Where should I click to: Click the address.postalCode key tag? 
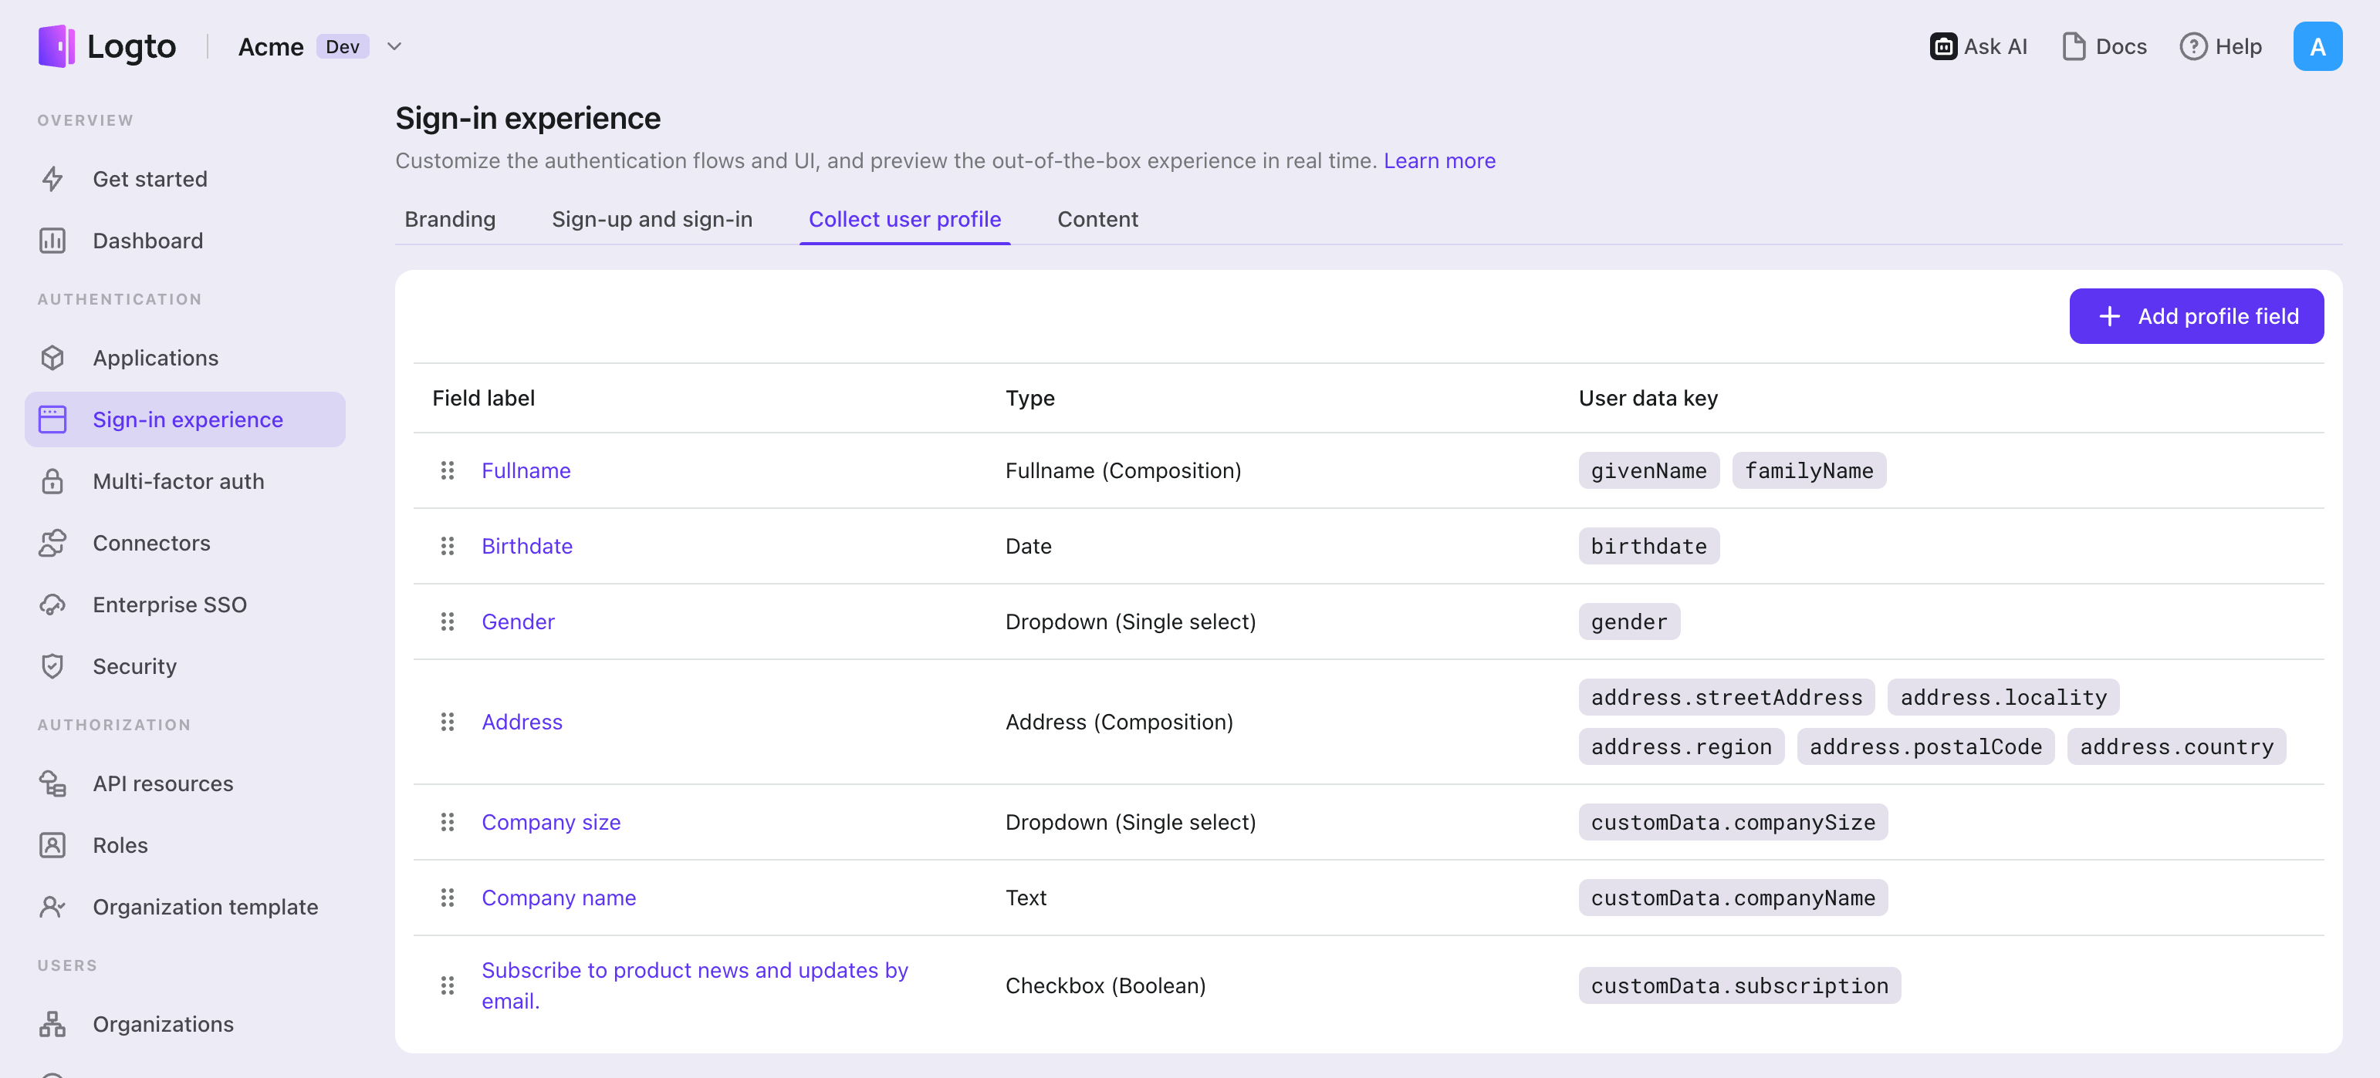click(x=1925, y=746)
